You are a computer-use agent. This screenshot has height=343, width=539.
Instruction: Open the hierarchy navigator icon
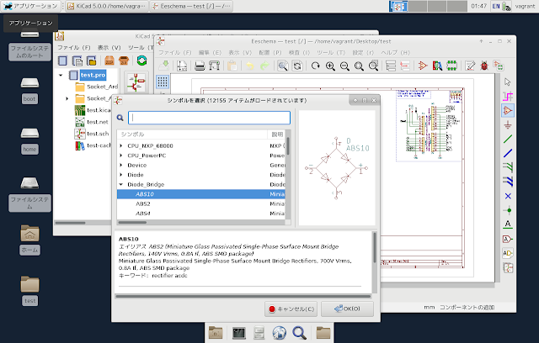(391, 66)
